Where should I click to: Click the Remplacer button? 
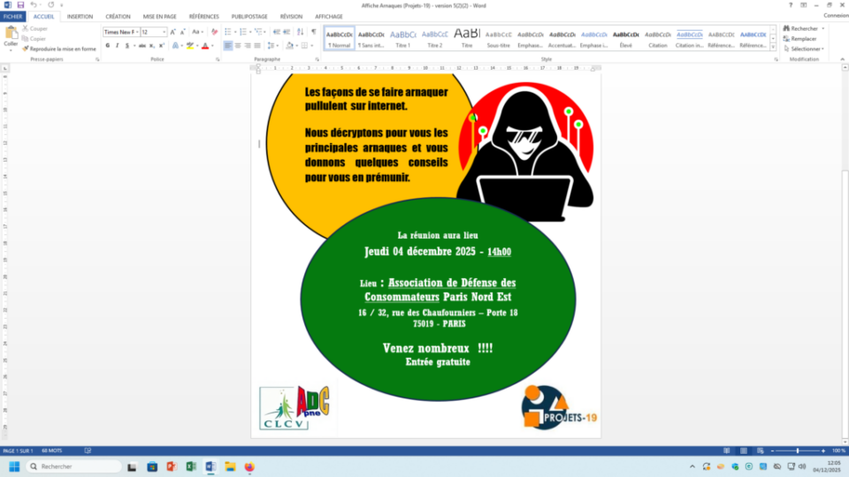[803, 39]
